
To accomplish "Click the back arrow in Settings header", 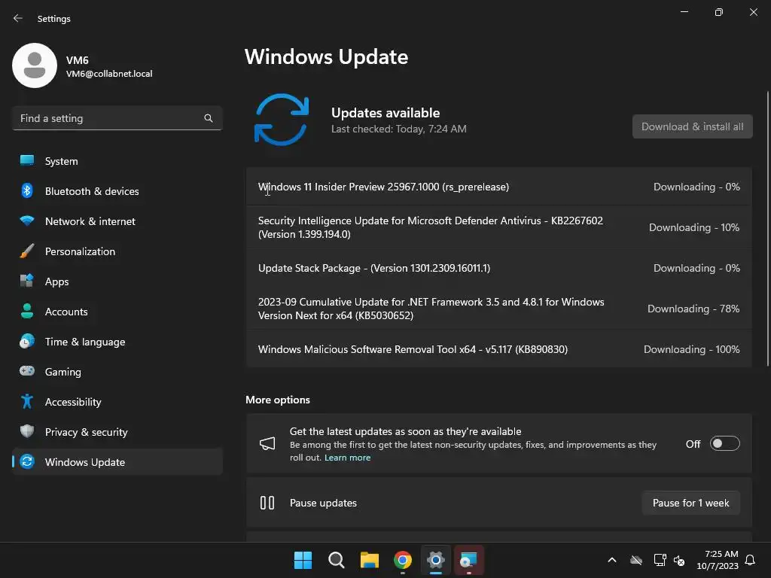I will [18, 18].
